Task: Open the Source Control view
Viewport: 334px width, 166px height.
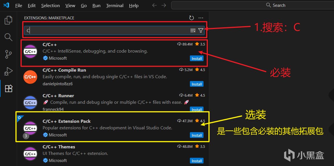Action: coord(8,54)
